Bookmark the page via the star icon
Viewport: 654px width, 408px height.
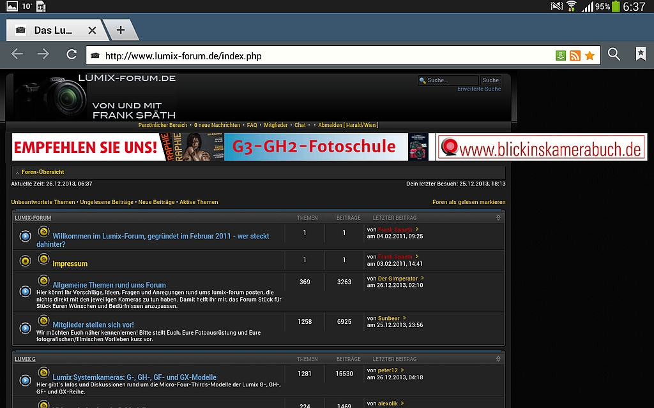click(x=589, y=55)
